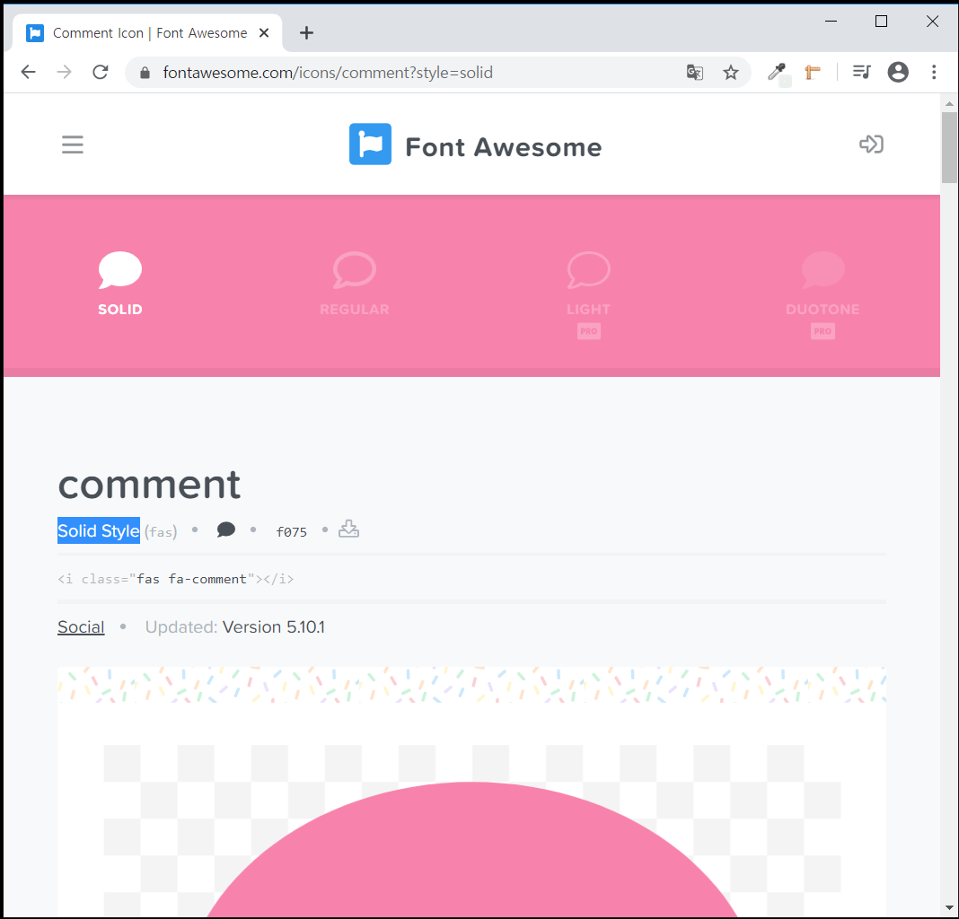Click the comment page heading
The width and height of the screenshot is (959, 919).
[x=149, y=485]
